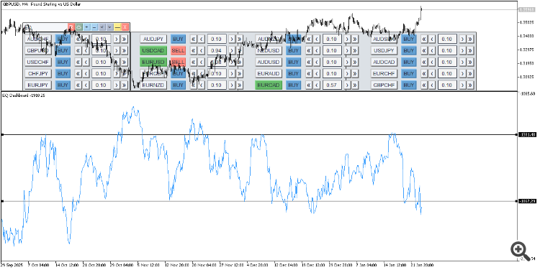Click single left arrow in EURAUD row

[317, 73]
